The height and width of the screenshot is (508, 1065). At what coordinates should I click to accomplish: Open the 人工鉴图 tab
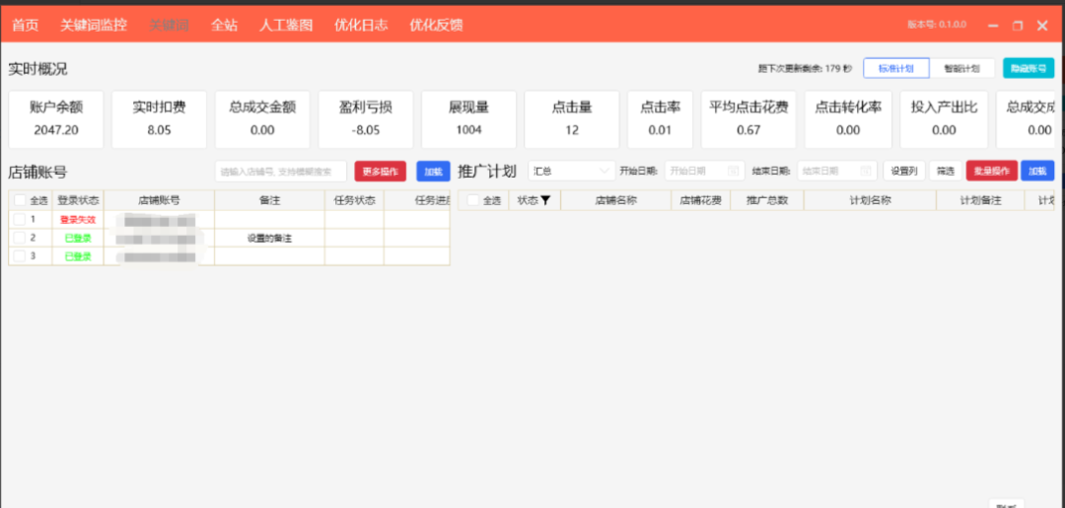click(286, 25)
